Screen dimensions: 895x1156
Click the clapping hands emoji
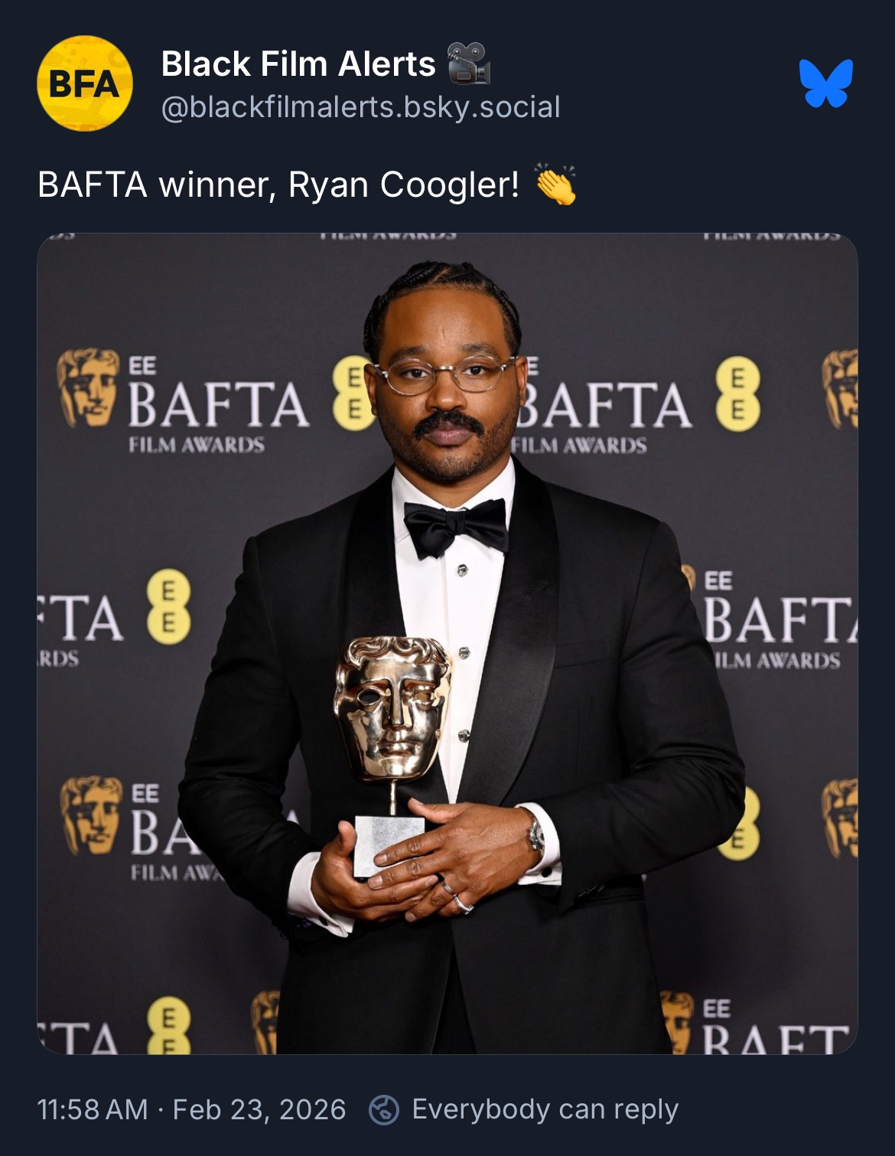point(555,185)
